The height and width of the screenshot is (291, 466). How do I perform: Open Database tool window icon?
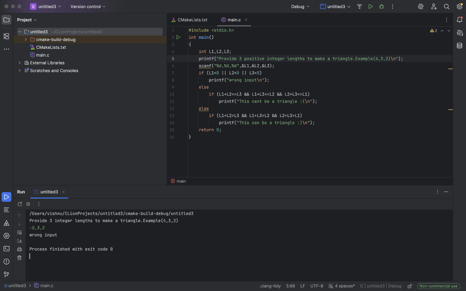(x=460, y=45)
